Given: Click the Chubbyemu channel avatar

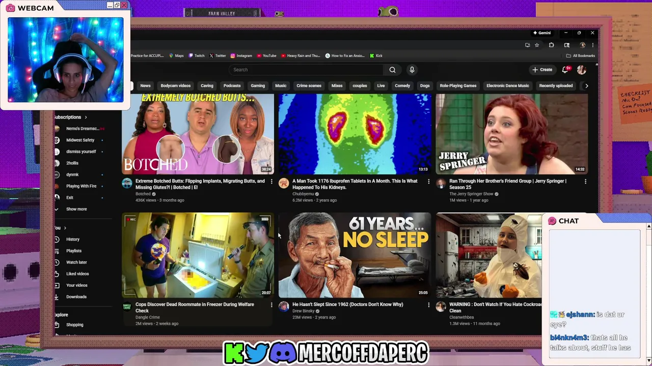Looking at the screenshot, I should [x=284, y=184].
